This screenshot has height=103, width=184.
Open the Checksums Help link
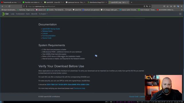[79, 88]
